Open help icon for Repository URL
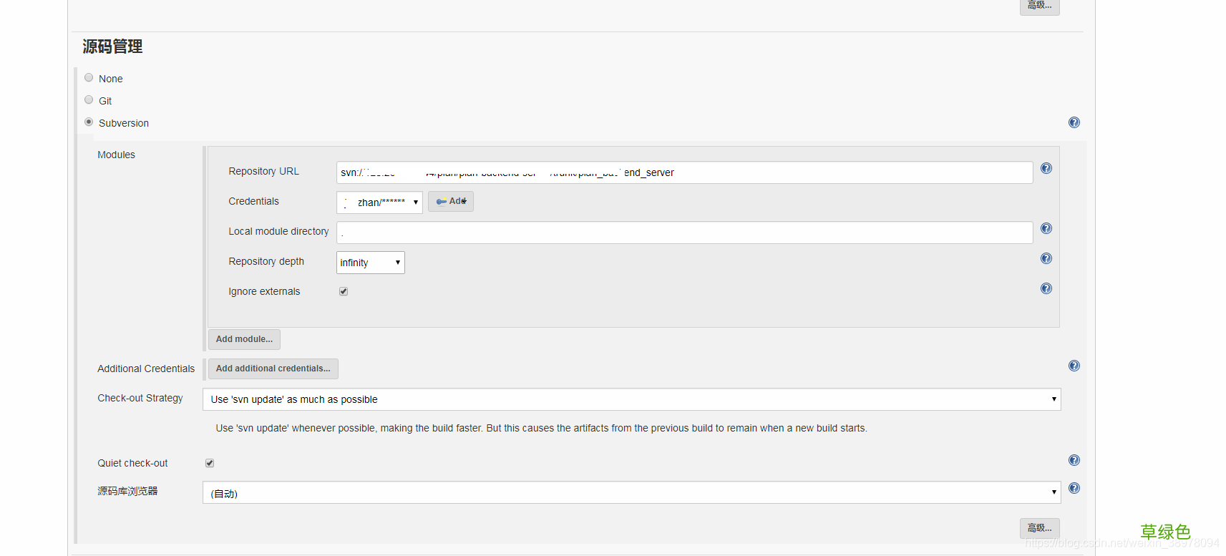Image resolution: width=1226 pixels, height=556 pixels. (x=1046, y=168)
